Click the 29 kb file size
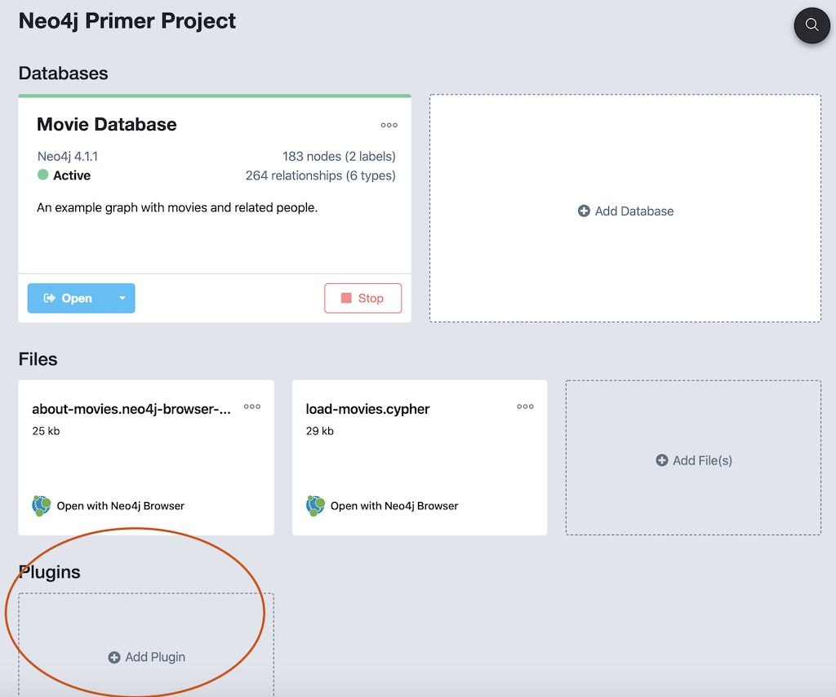This screenshot has width=836, height=697. (320, 431)
